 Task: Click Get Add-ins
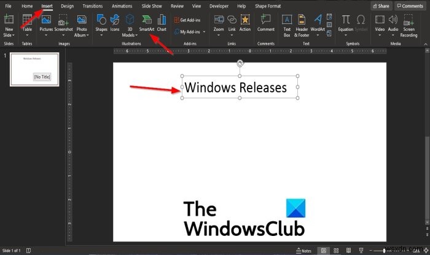187,20
